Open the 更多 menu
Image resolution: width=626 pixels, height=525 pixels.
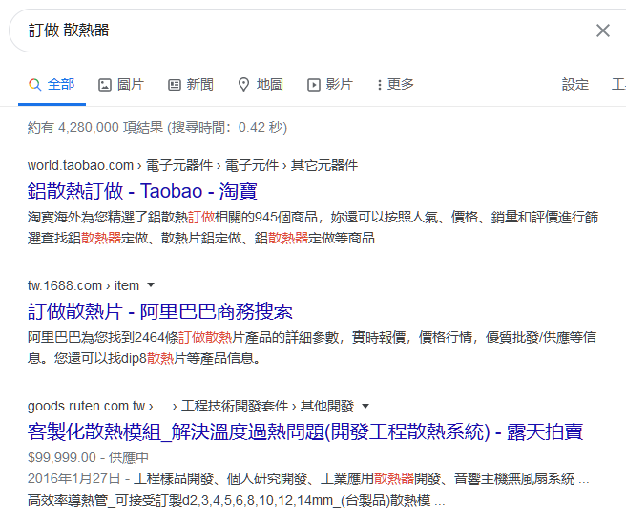(x=396, y=85)
